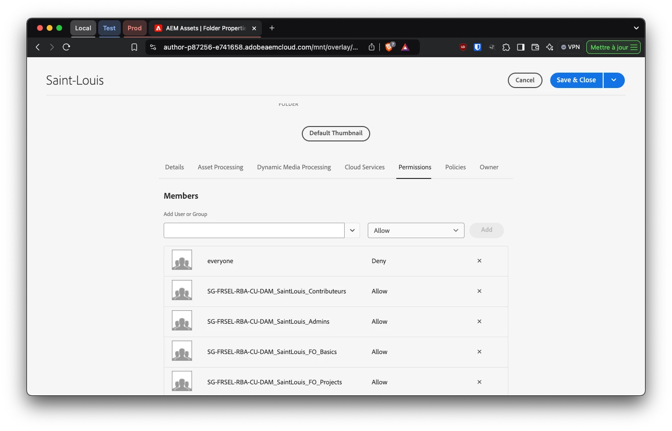Screen dimensions: 672x431
Task: Open Brave Rewards triangle icon
Action: pyautogui.click(x=405, y=47)
